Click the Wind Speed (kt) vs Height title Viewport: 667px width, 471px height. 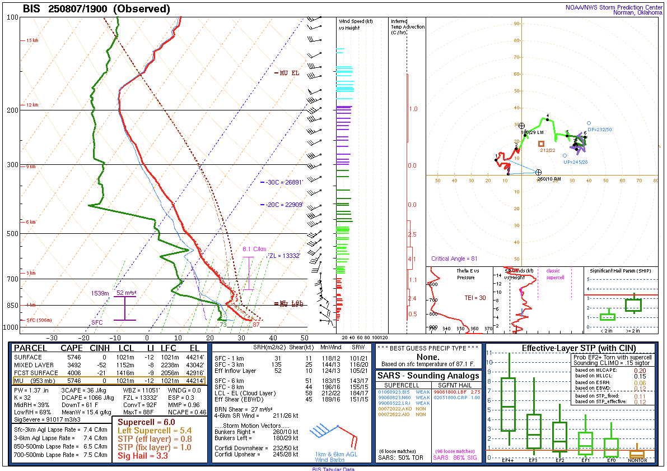[x=356, y=24]
